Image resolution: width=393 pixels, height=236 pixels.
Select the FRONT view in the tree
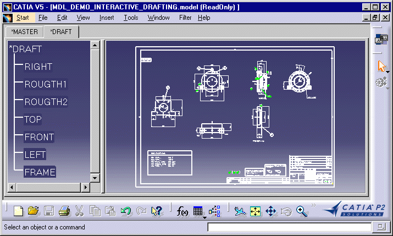(x=39, y=137)
